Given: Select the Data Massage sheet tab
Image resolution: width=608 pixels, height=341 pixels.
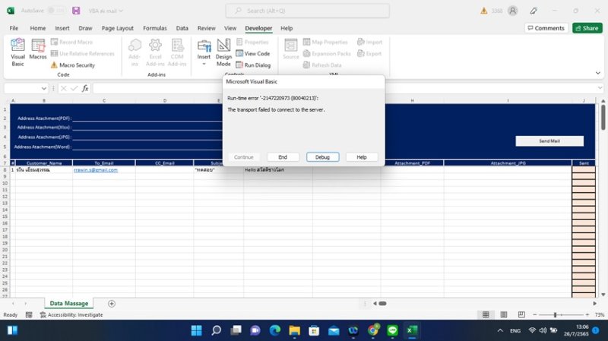Looking at the screenshot, I should click(x=68, y=303).
